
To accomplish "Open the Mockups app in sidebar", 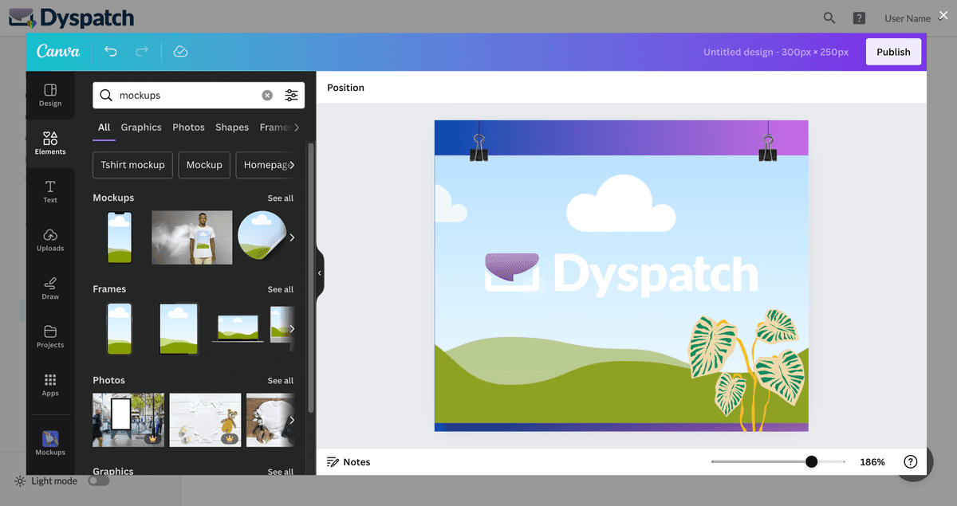I will click(50, 443).
